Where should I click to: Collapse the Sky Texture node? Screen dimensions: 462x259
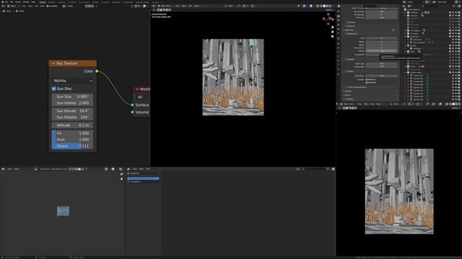pyautogui.click(x=53, y=63)
